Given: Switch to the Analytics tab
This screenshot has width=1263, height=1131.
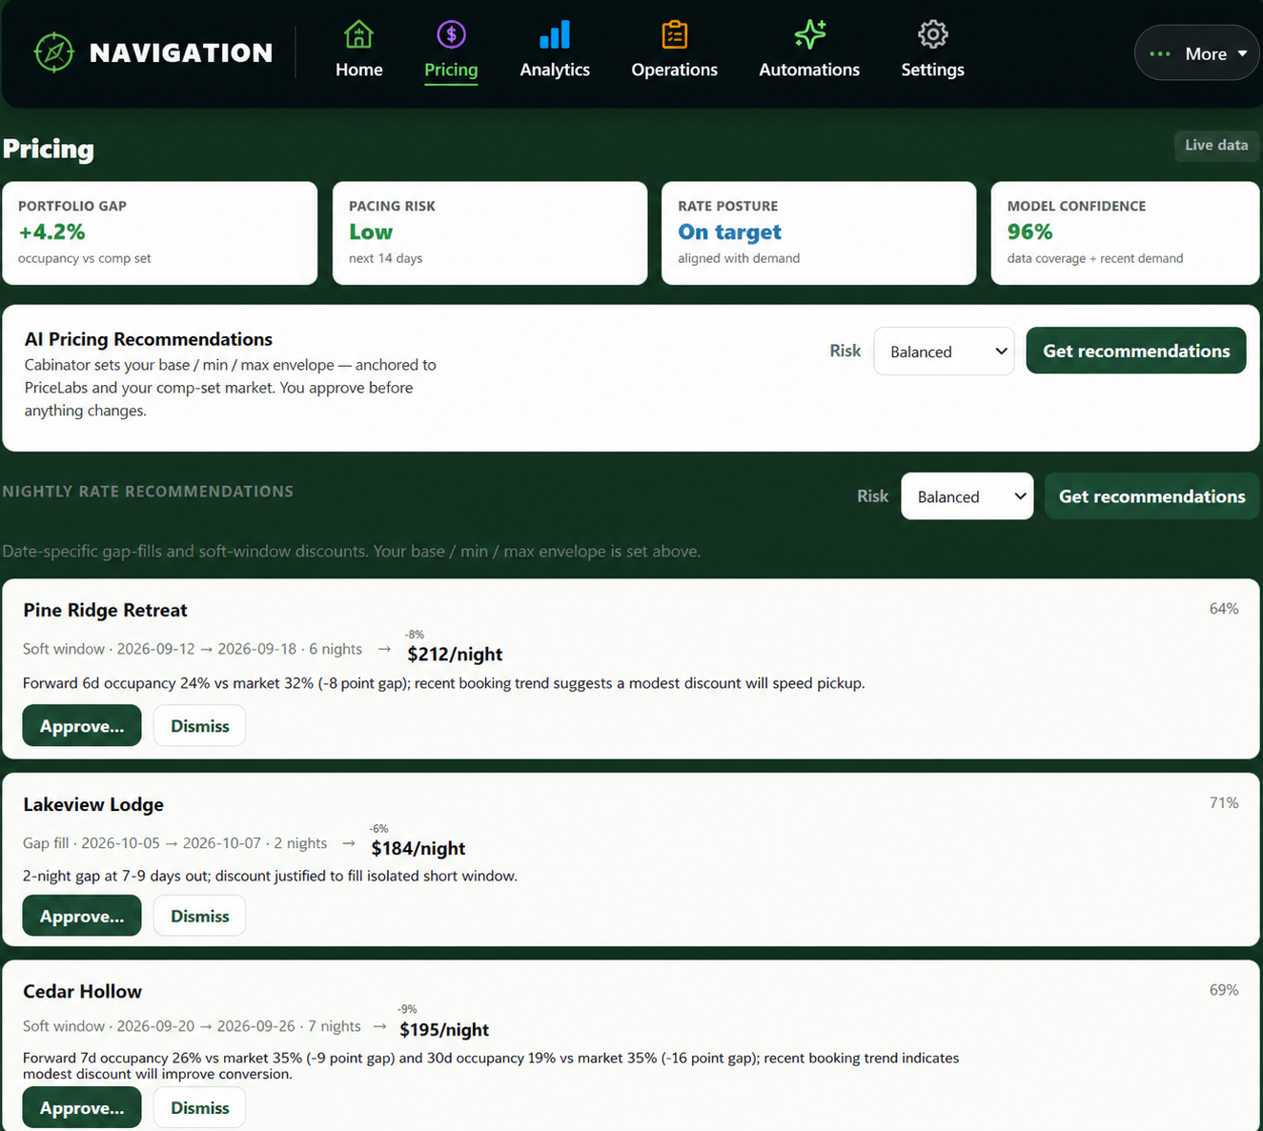Looking at the screenshot, I should pos(555,70).
